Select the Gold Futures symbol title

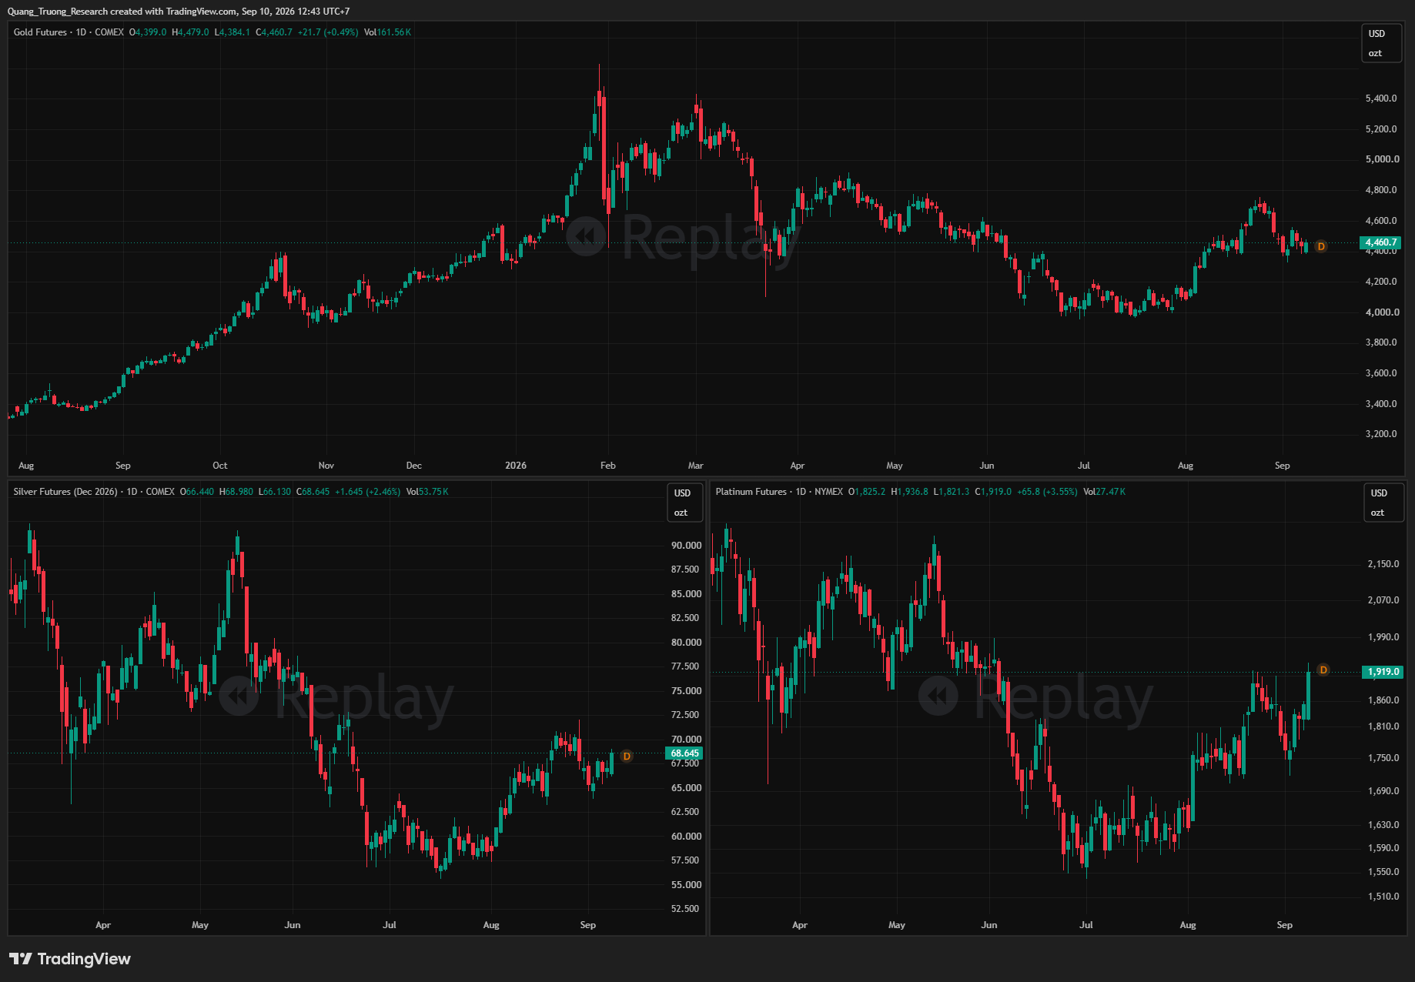click(40, 32)
